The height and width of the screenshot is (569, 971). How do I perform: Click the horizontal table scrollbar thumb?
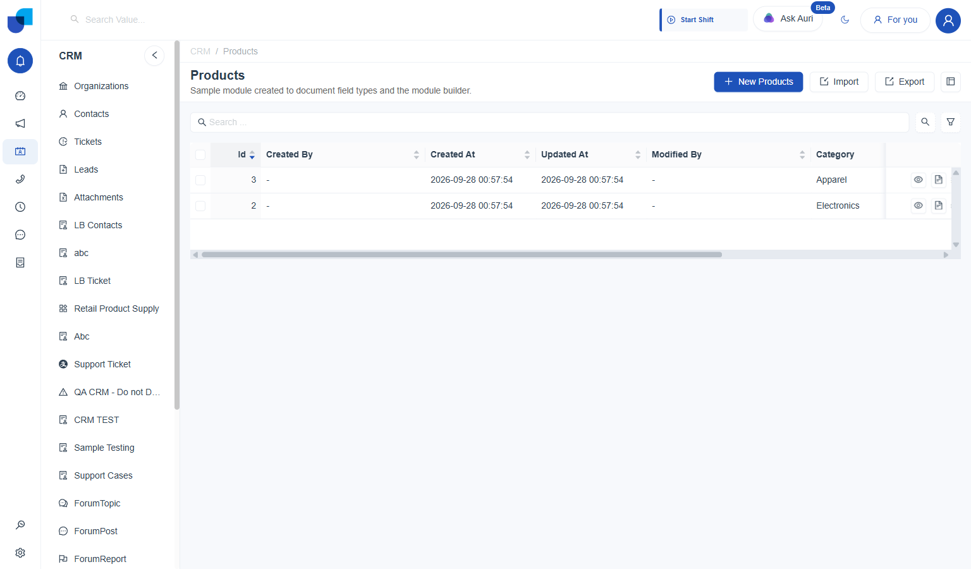click(461, 255)
